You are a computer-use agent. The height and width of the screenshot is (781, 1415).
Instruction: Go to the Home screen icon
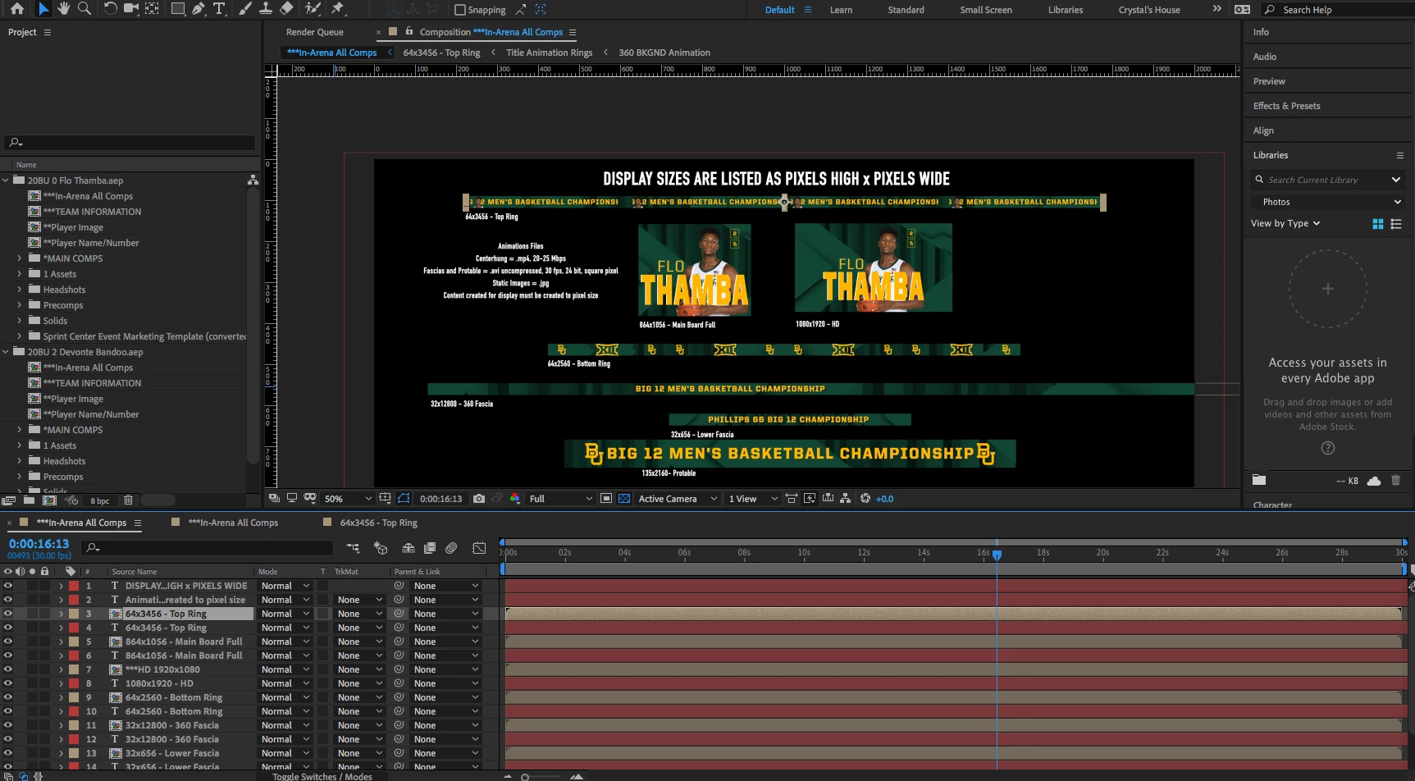(17, 9)
